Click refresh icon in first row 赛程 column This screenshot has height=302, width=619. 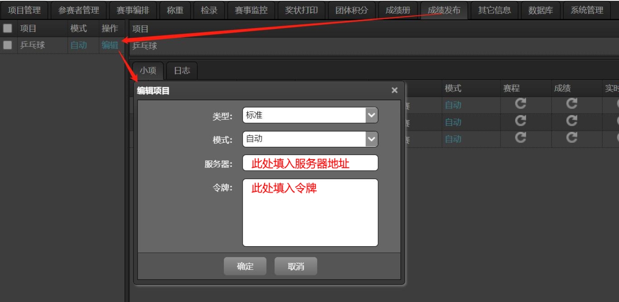521,104
